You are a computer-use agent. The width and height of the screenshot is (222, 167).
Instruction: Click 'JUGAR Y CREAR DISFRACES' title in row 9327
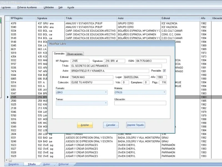[82, 149]
